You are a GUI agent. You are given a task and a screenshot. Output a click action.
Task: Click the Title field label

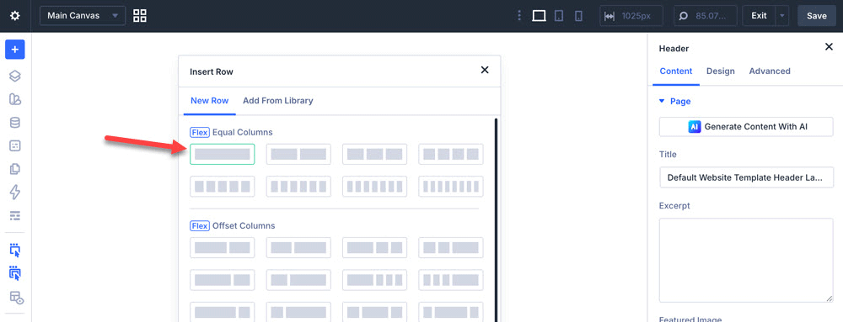(668, 155)
